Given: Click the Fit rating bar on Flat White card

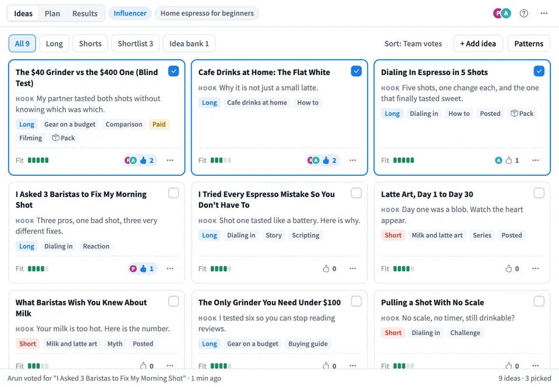Looking at the screenshot, I should click(x=221, y=161).
